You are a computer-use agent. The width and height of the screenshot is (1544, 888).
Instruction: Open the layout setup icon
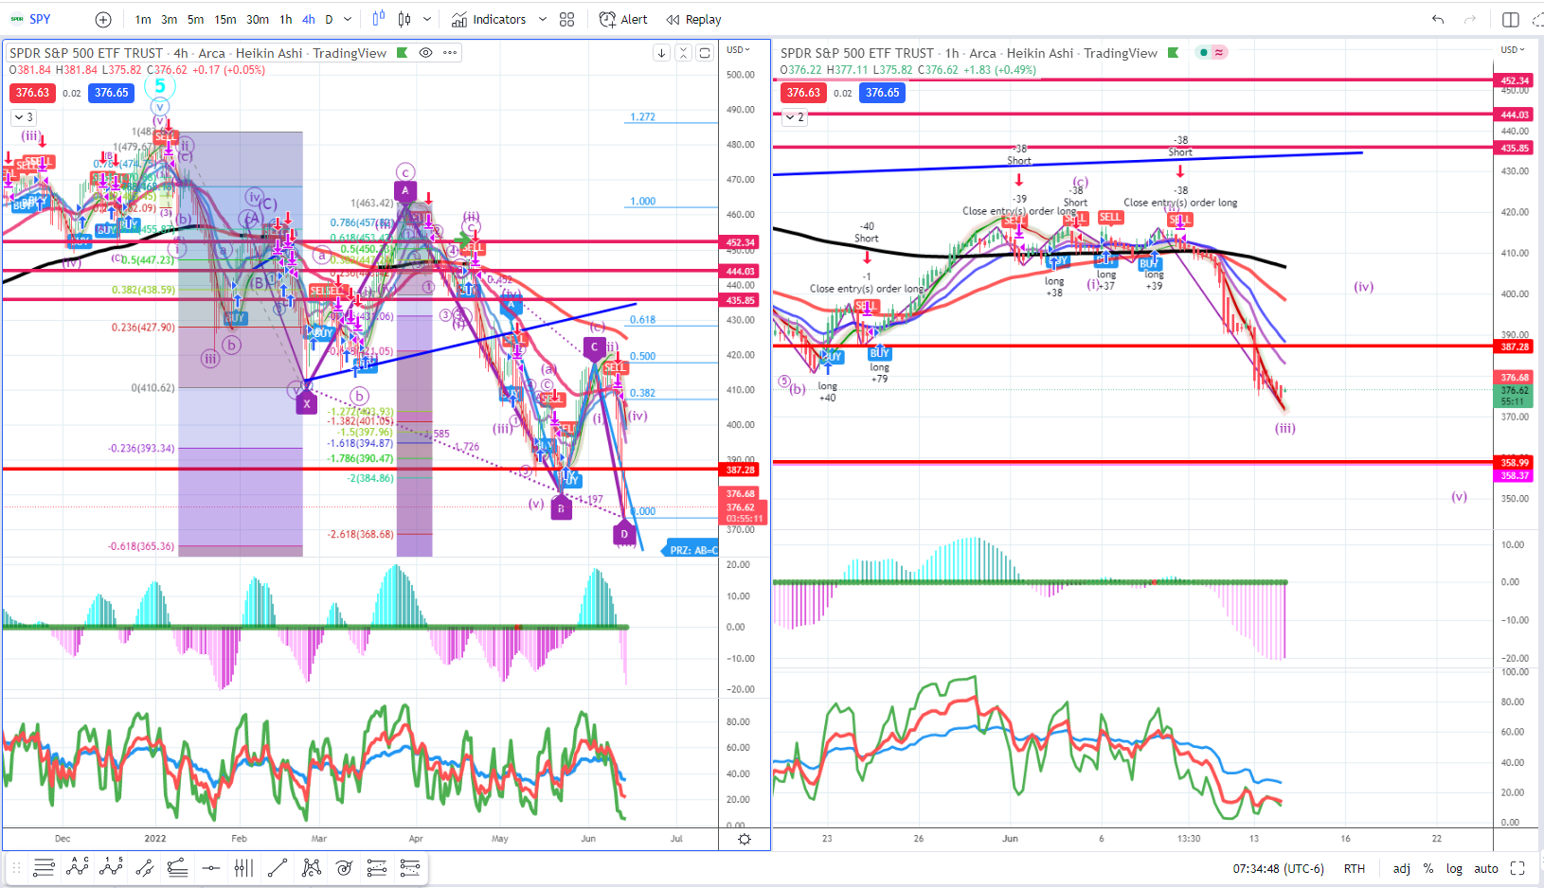[1511, 19]
